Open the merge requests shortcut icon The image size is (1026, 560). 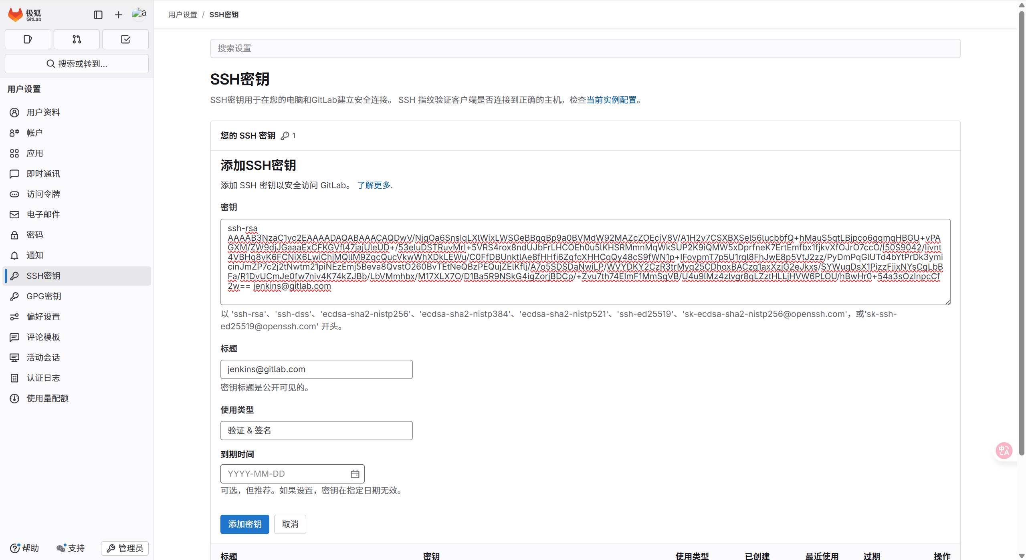(x=77, y=39)
